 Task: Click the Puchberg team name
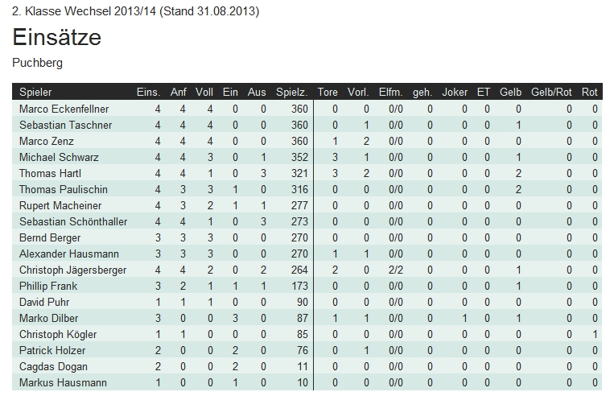tap(38, 62)
